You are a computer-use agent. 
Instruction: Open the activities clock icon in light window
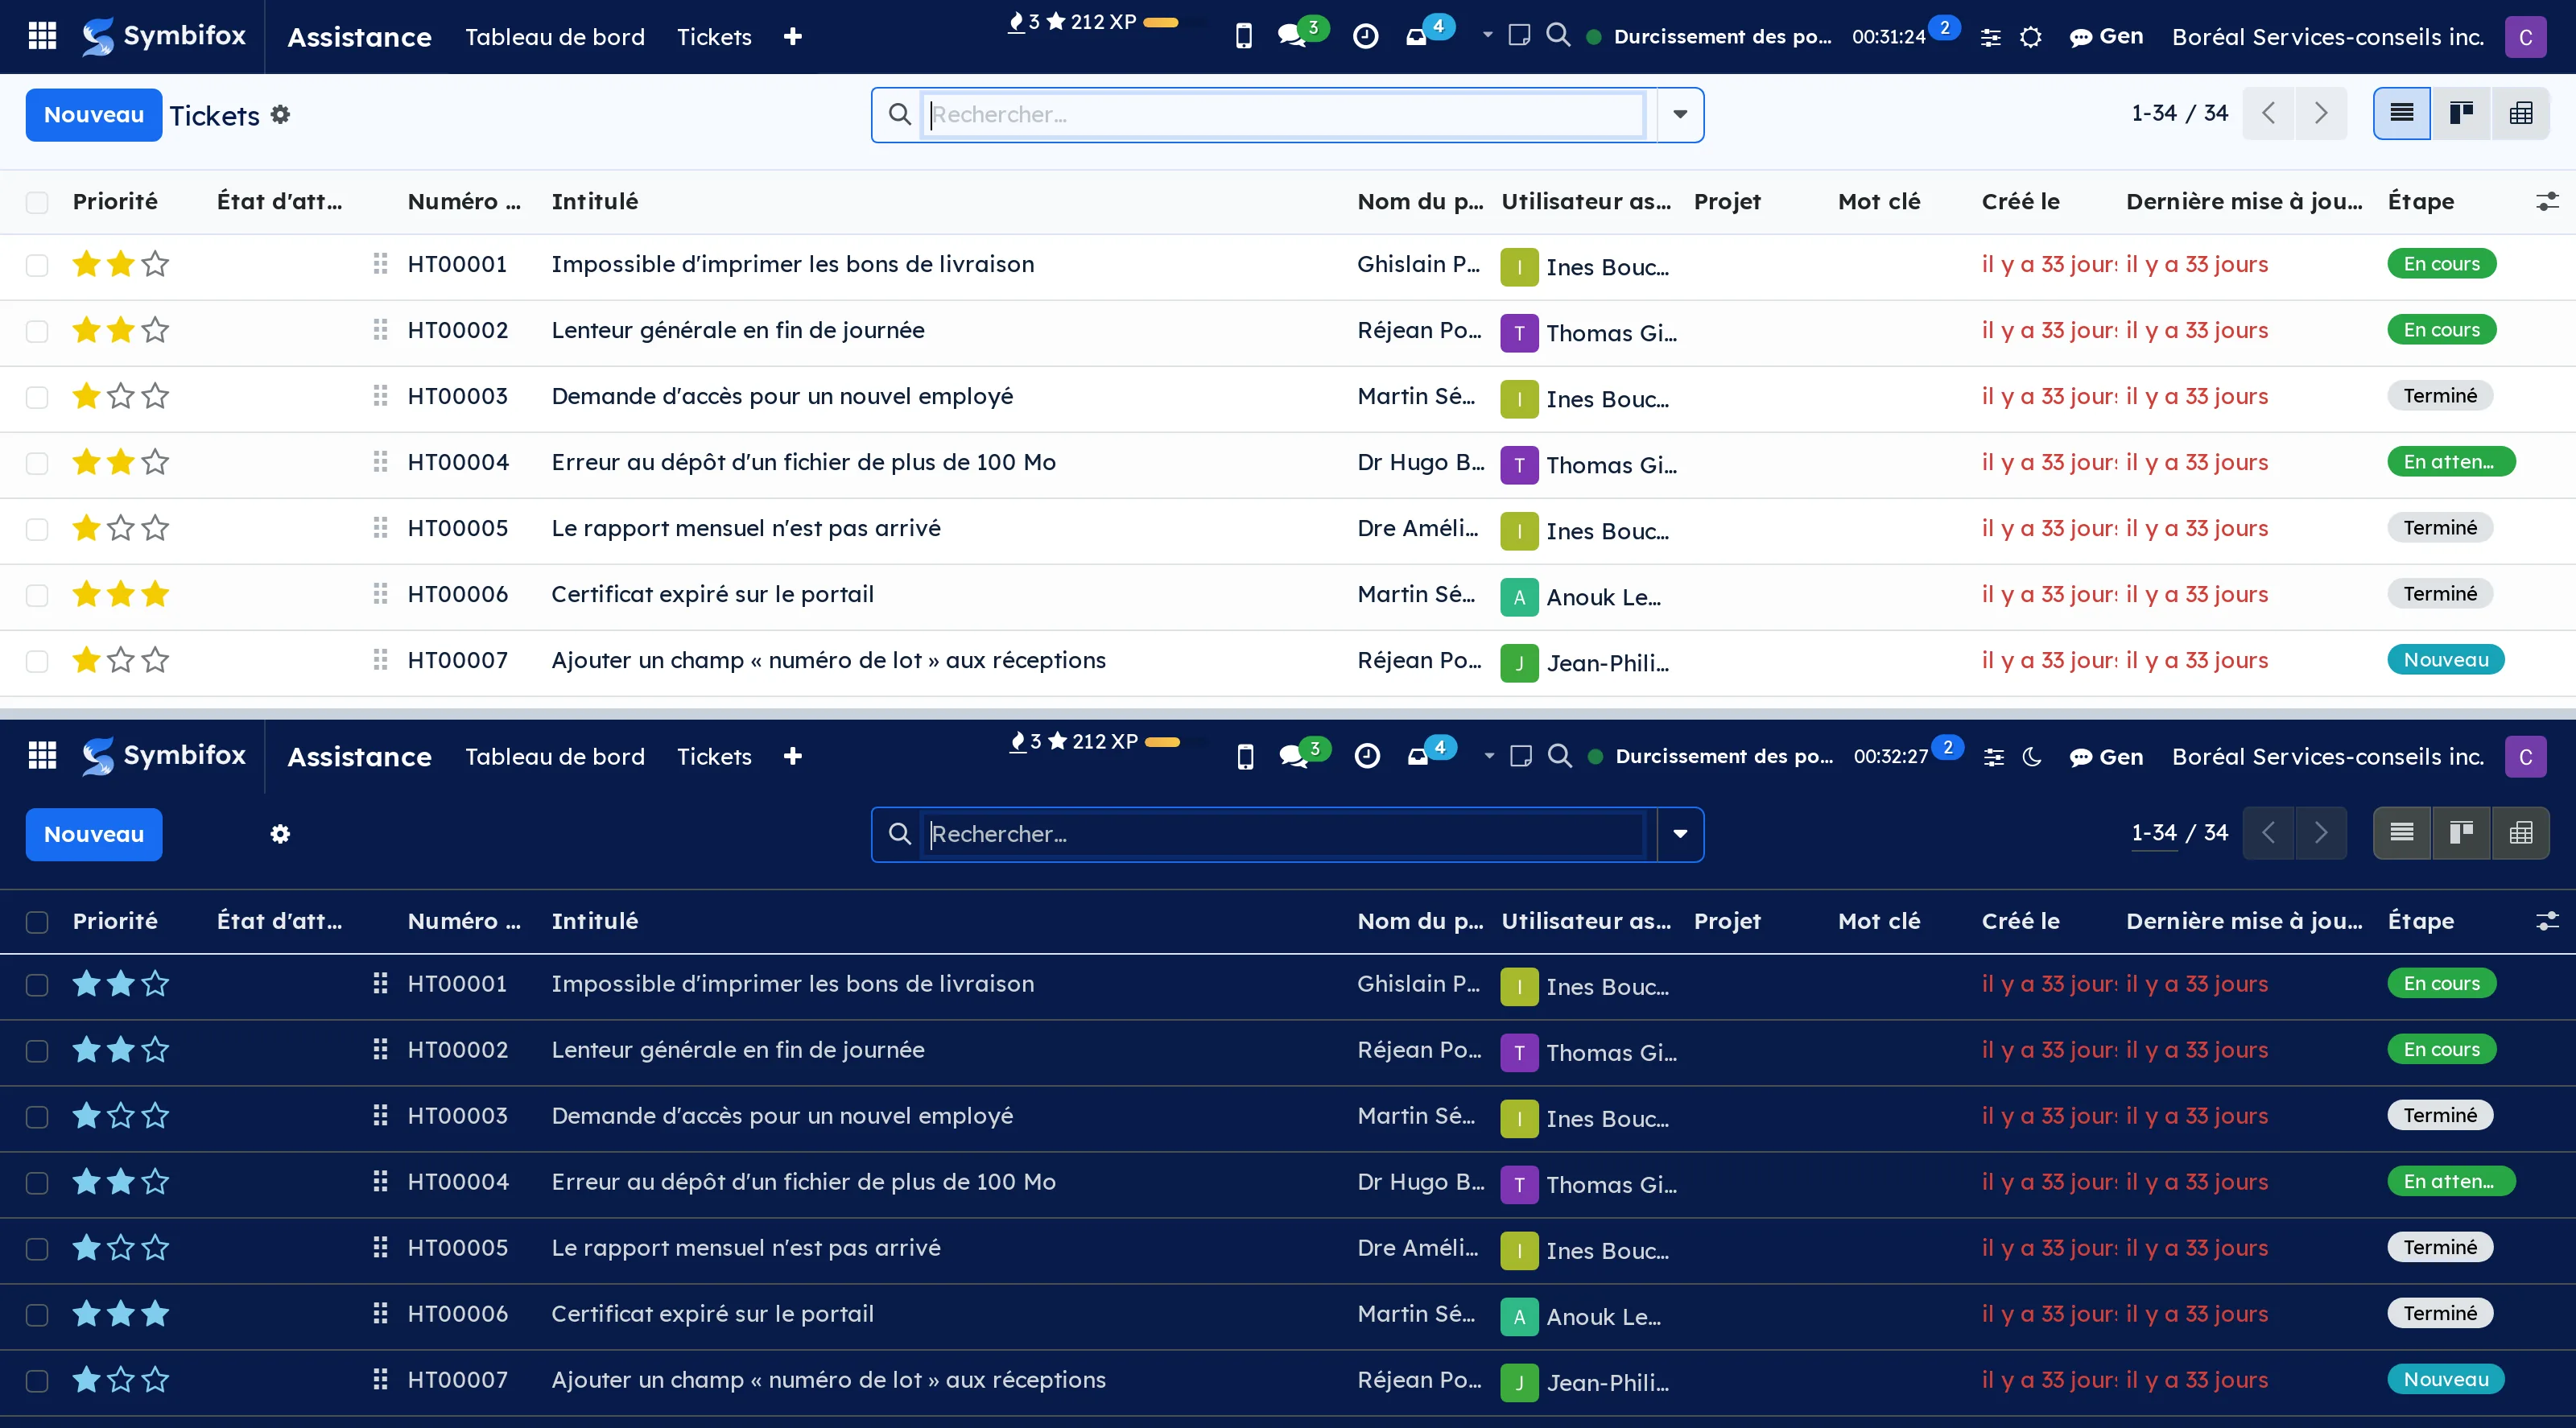[1365, 36]
